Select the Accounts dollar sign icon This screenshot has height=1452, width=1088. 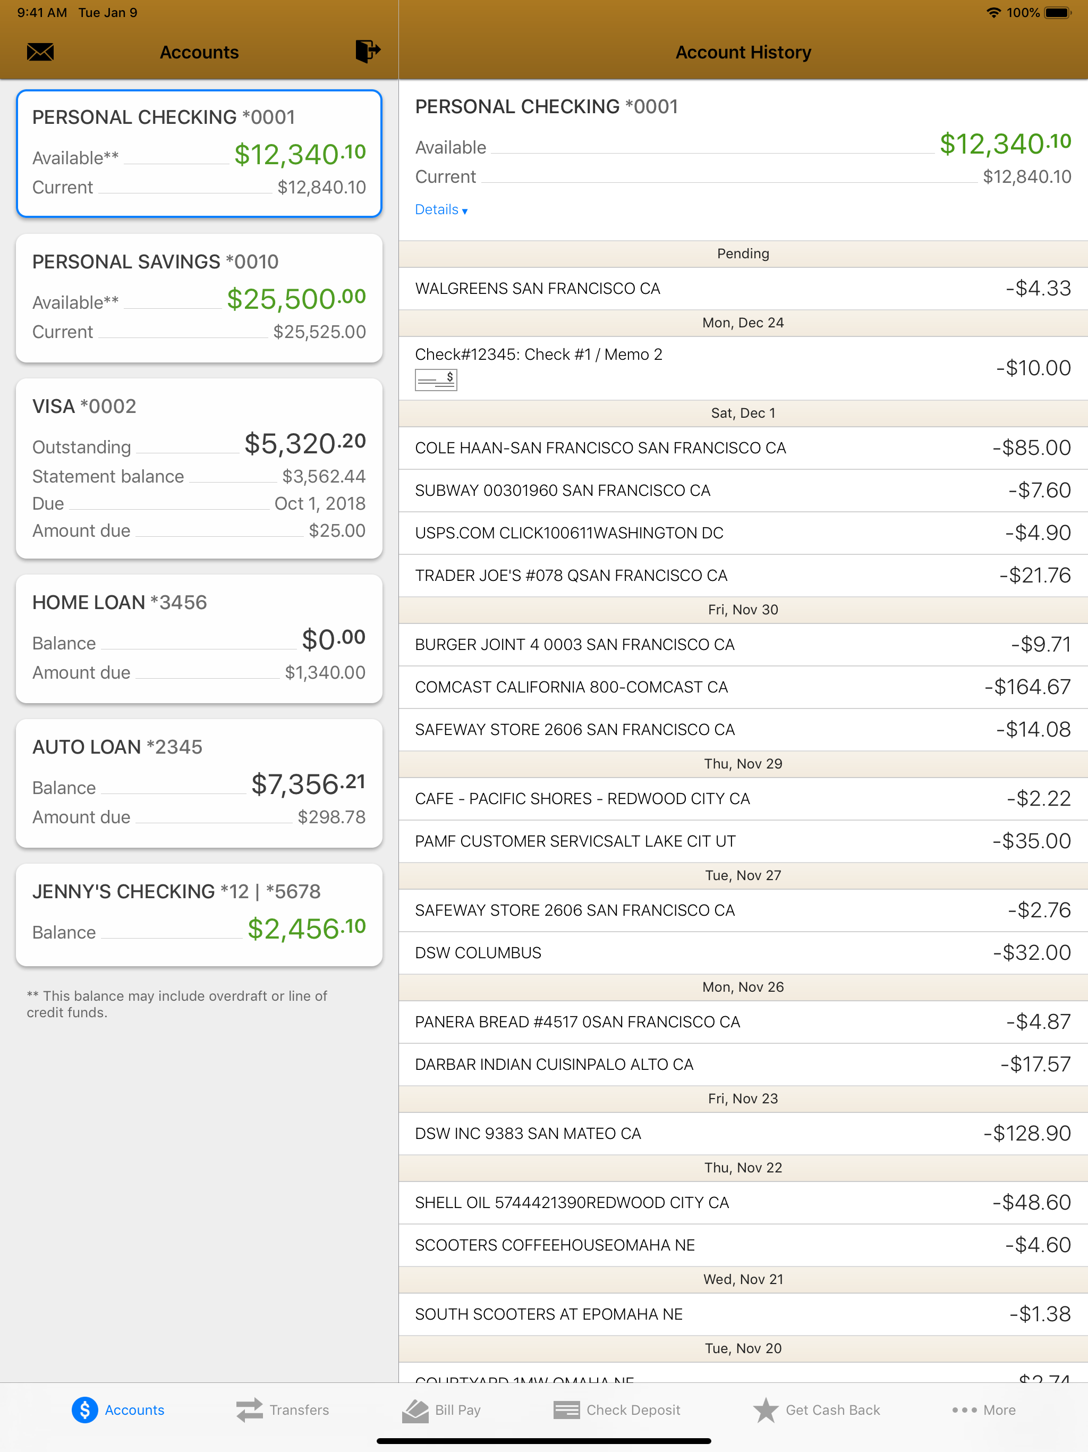pyautogui.click(x=84, y=1409)
